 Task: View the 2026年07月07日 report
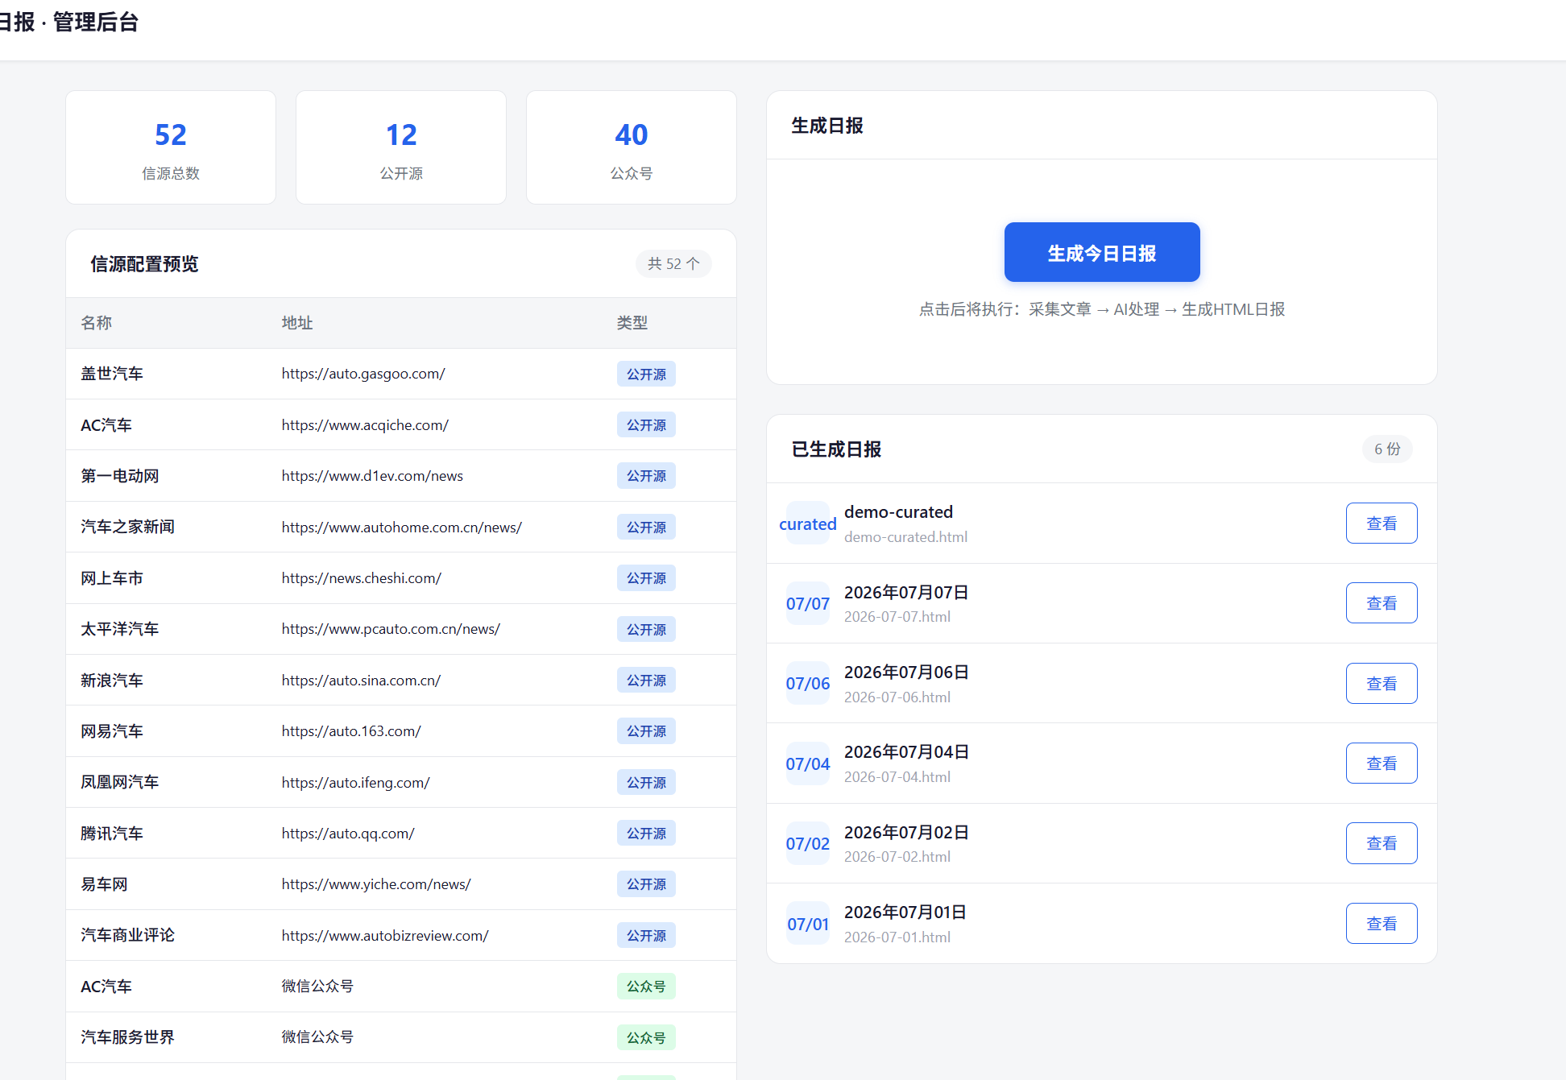1381,603
